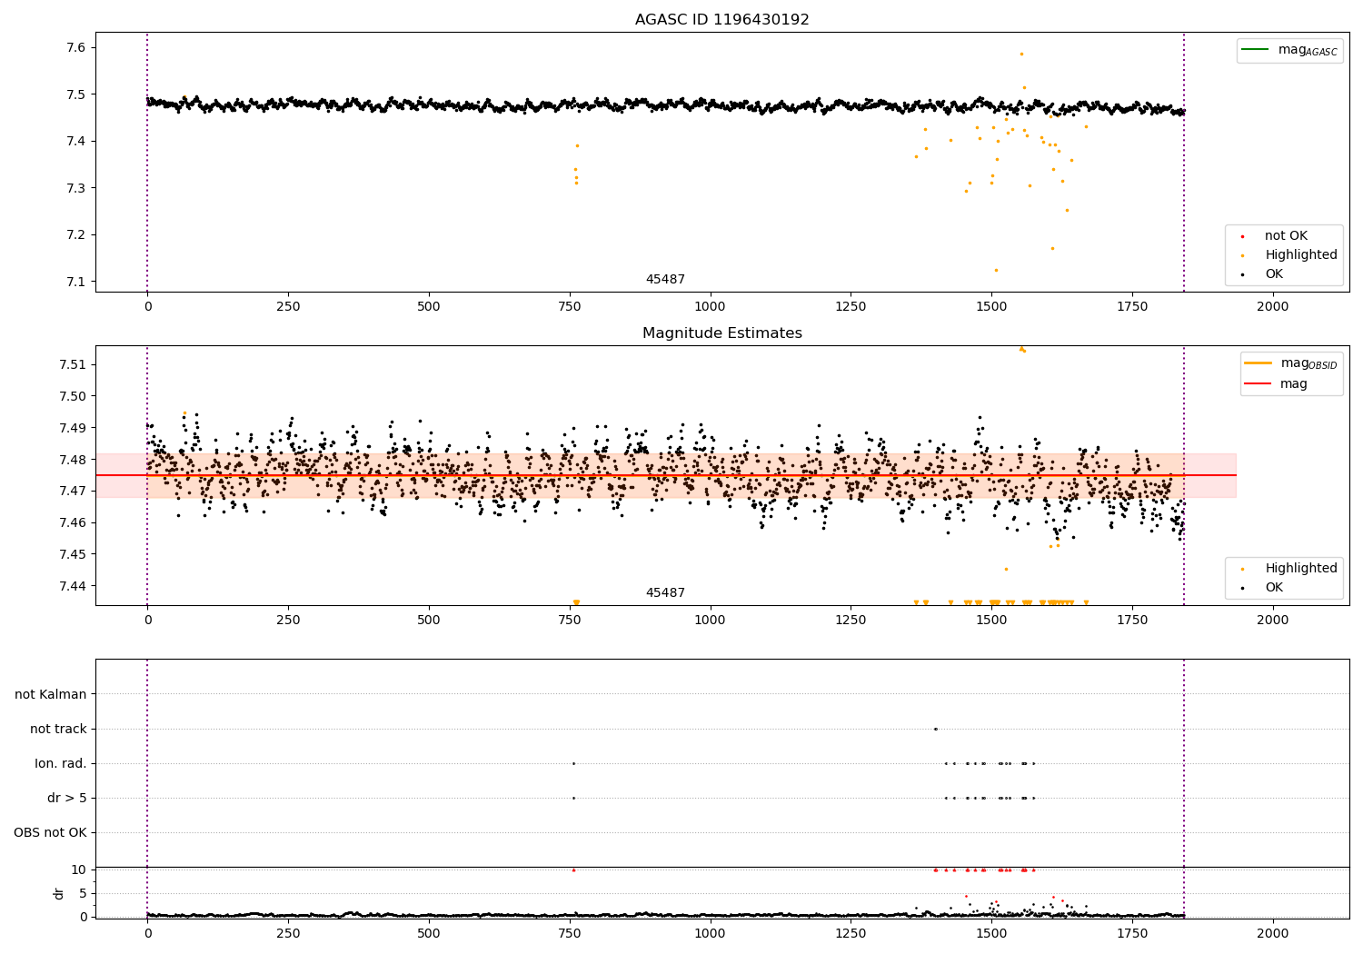Click the 'not Kalman' y-axis label
Viewport: 1363px width, 954px height.
(51, 695)
